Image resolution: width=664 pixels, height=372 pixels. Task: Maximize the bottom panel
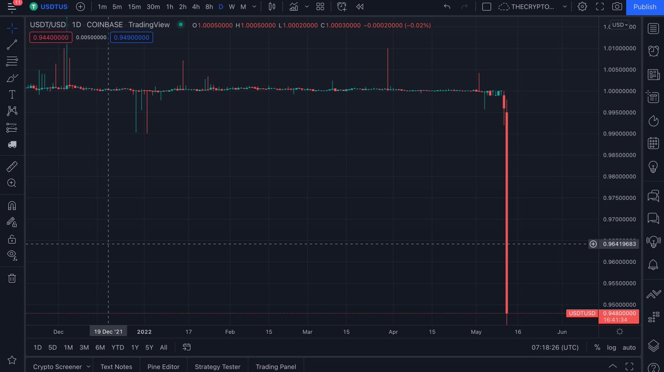630,366
